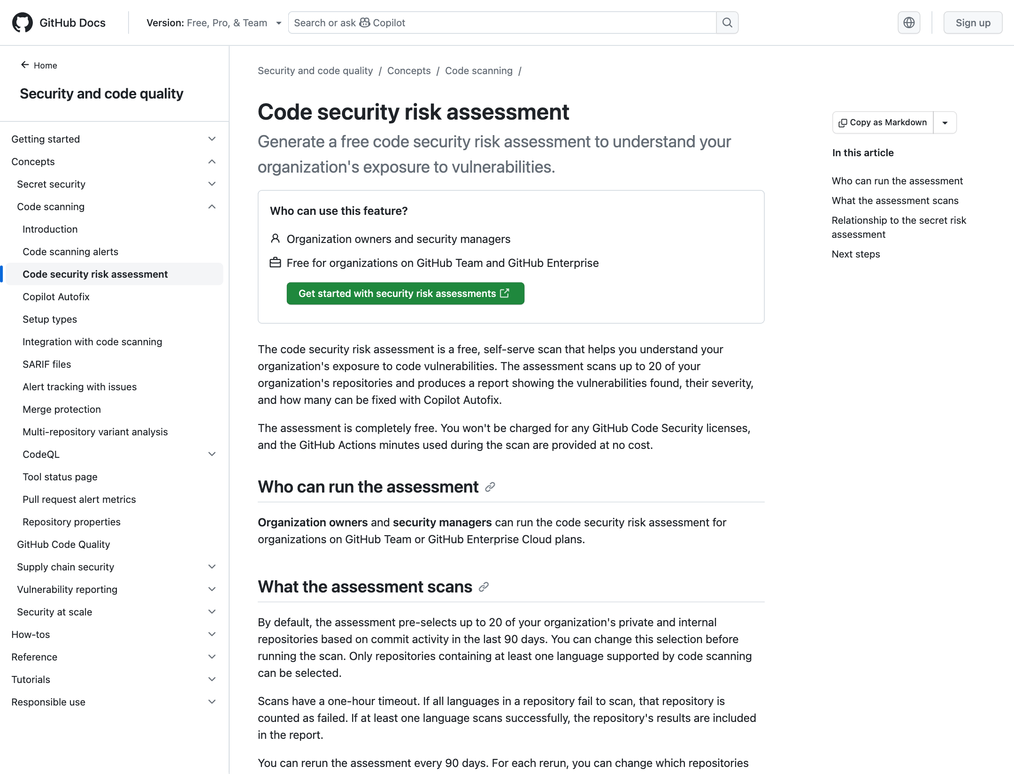This screenshot has width=1014, height=774.
Task: Open the Introduction sidebar page
Action: click(50, 229)
